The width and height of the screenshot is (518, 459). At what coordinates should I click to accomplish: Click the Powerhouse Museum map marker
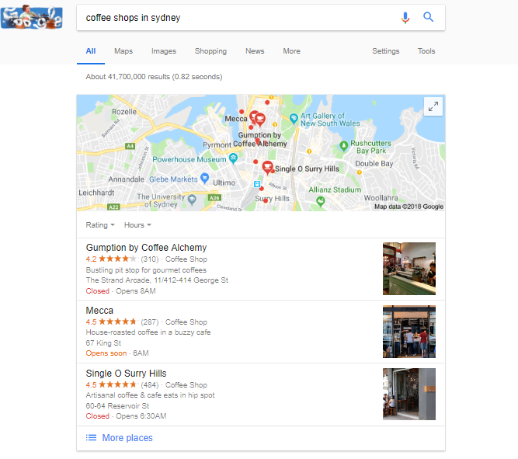click(x=233, y=158)
